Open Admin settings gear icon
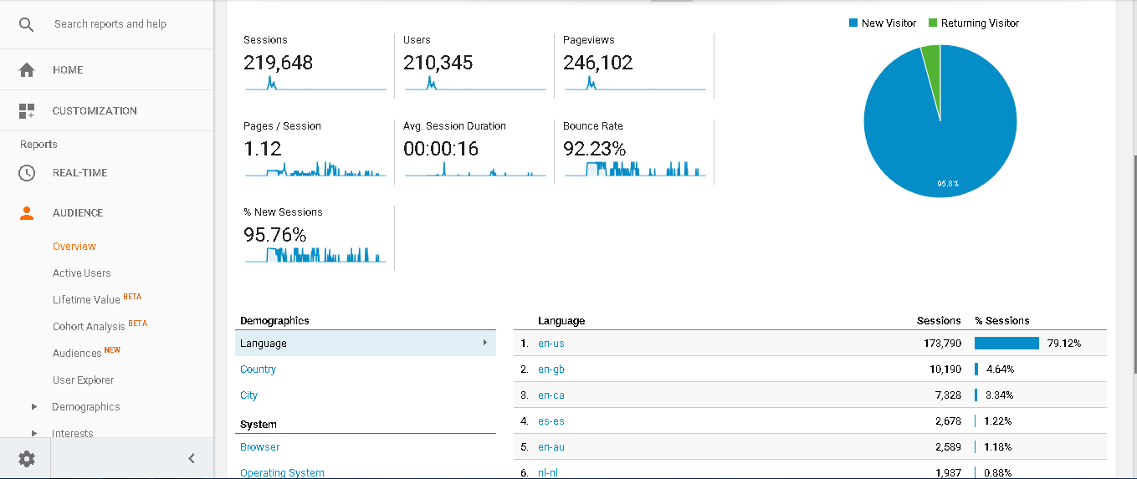 click(x=27, y=458)
